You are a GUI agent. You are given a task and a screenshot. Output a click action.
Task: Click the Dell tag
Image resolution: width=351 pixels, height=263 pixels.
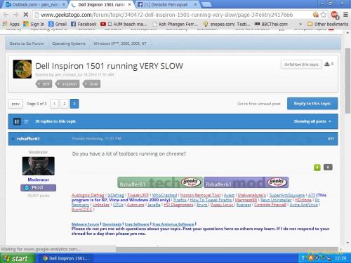point(44,84)
